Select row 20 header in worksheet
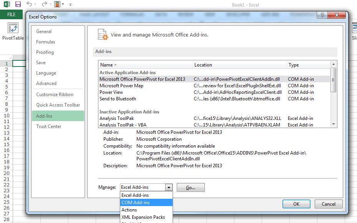This screenshot has height=223, width=357. pos(7,173)
